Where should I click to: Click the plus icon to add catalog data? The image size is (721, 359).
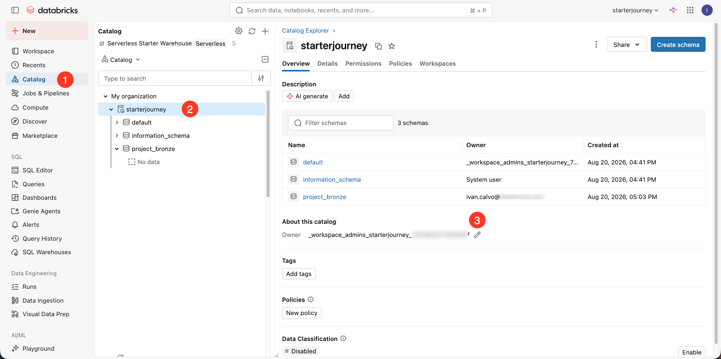pyautogui.click(x=265, y=31)
